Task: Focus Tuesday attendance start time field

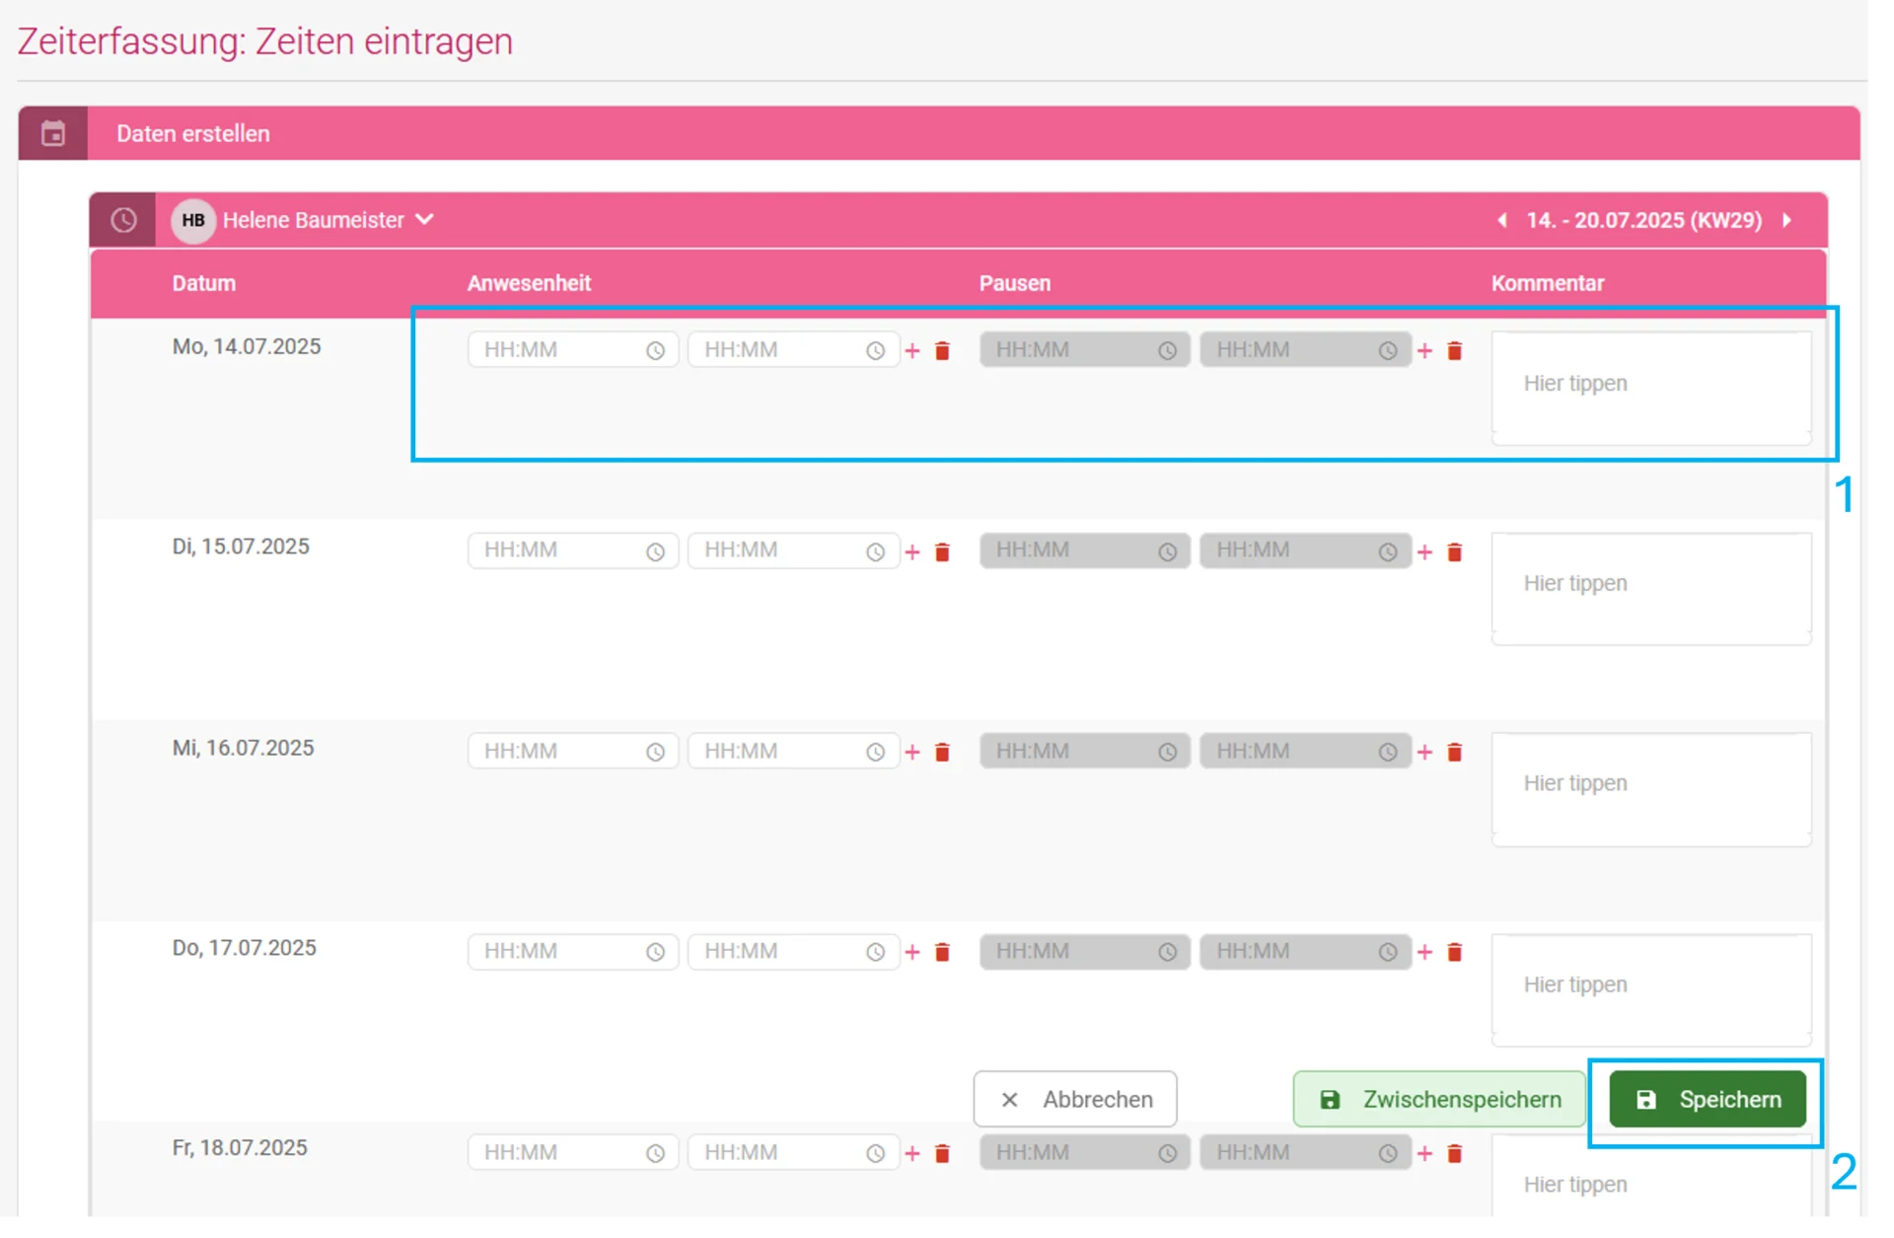Action: pos(572,551)
